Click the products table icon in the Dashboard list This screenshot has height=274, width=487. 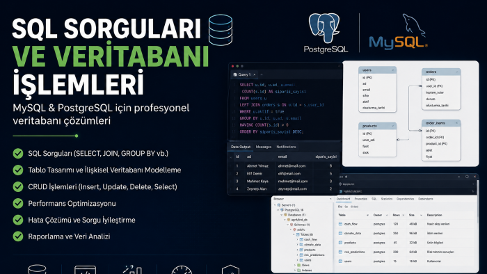pos(340,243)
